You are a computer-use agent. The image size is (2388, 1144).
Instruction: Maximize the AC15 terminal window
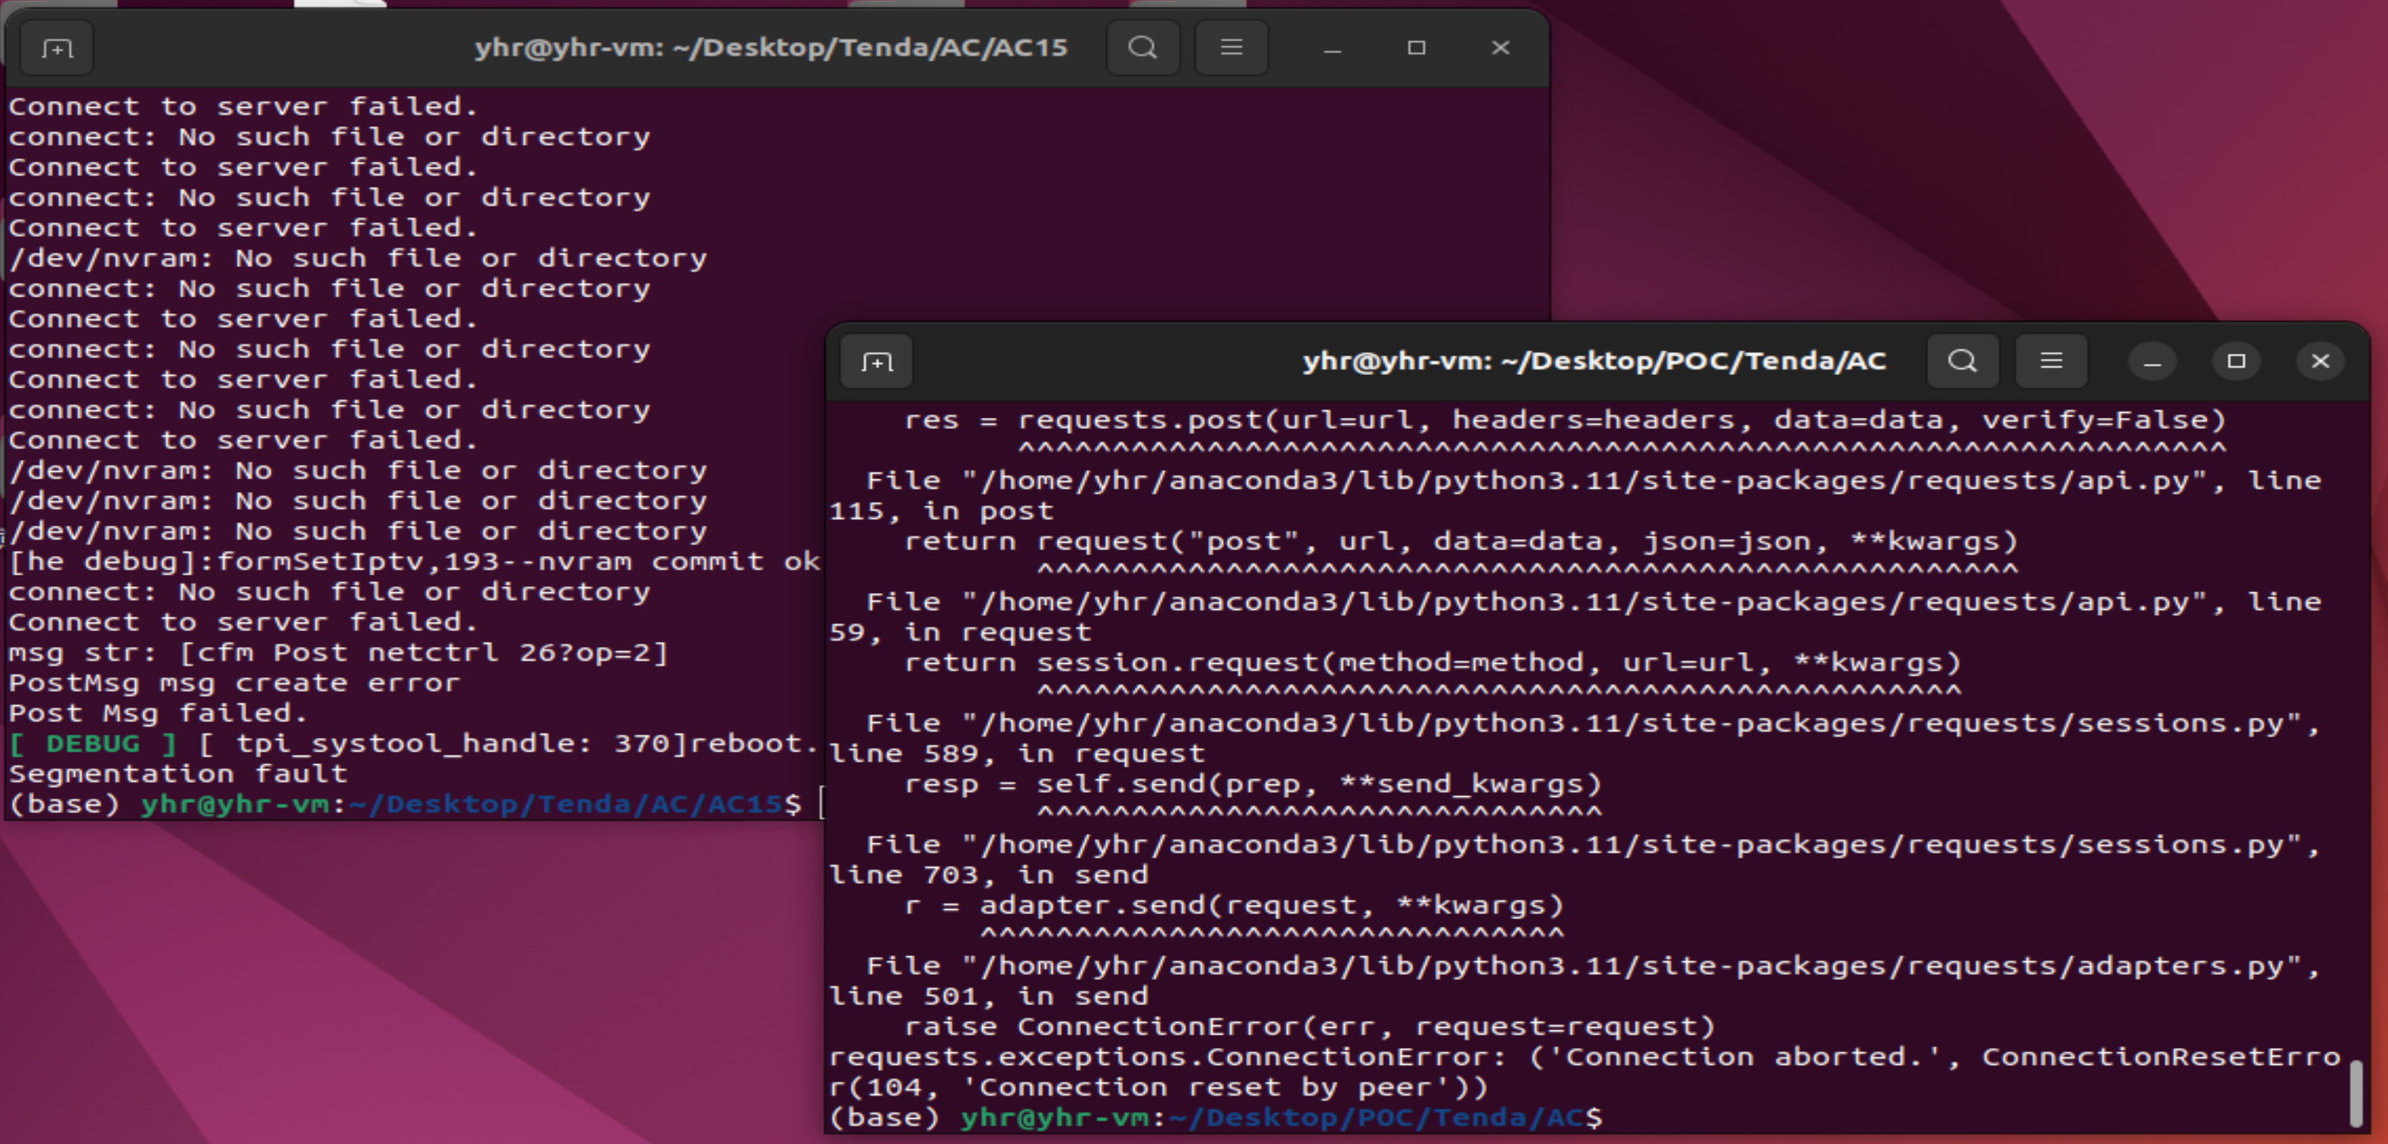click(x=1416, y=47)
